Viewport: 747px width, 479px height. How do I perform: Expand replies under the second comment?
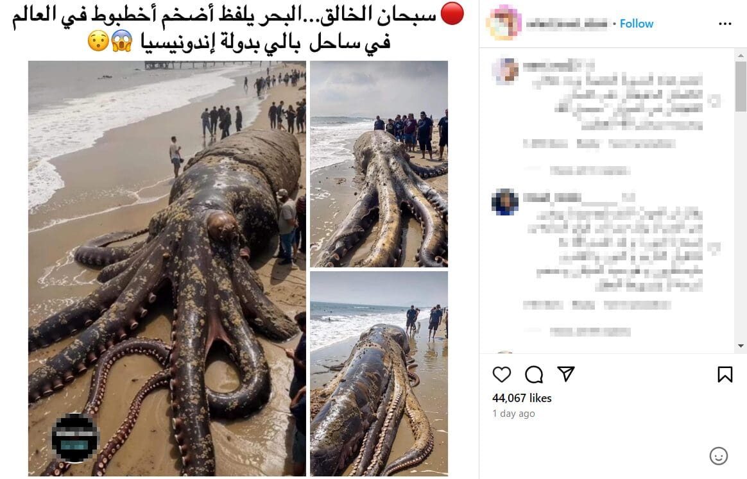(590, 332)
